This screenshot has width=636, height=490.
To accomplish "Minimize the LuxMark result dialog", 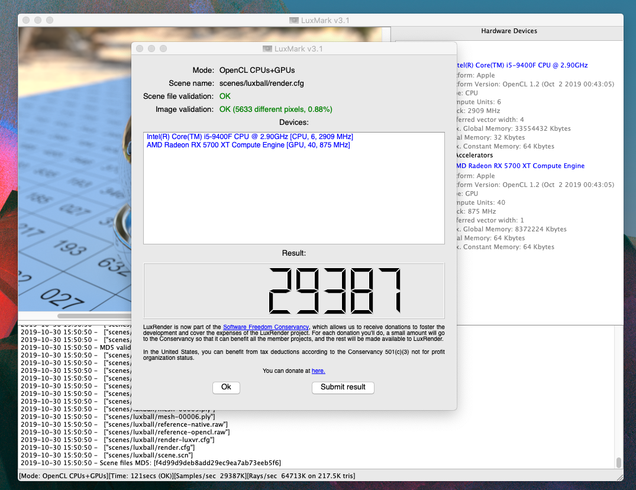I will [151, 49].
